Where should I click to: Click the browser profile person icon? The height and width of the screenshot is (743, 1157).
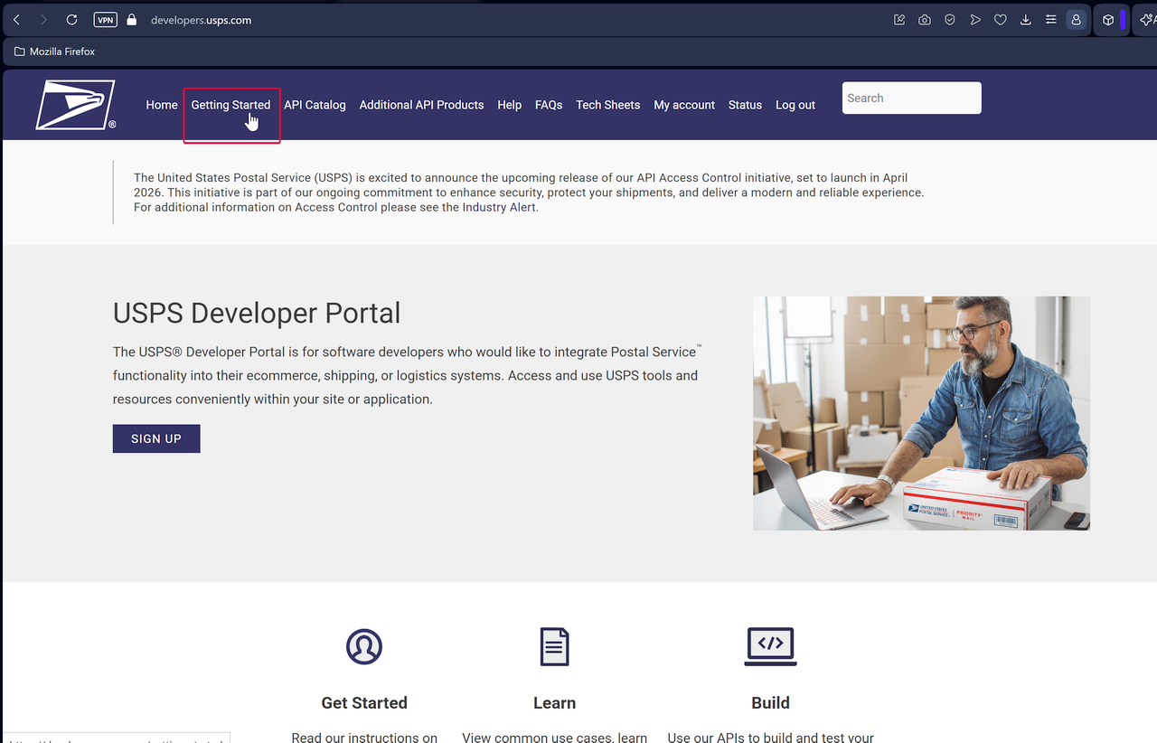point(1076,20)
